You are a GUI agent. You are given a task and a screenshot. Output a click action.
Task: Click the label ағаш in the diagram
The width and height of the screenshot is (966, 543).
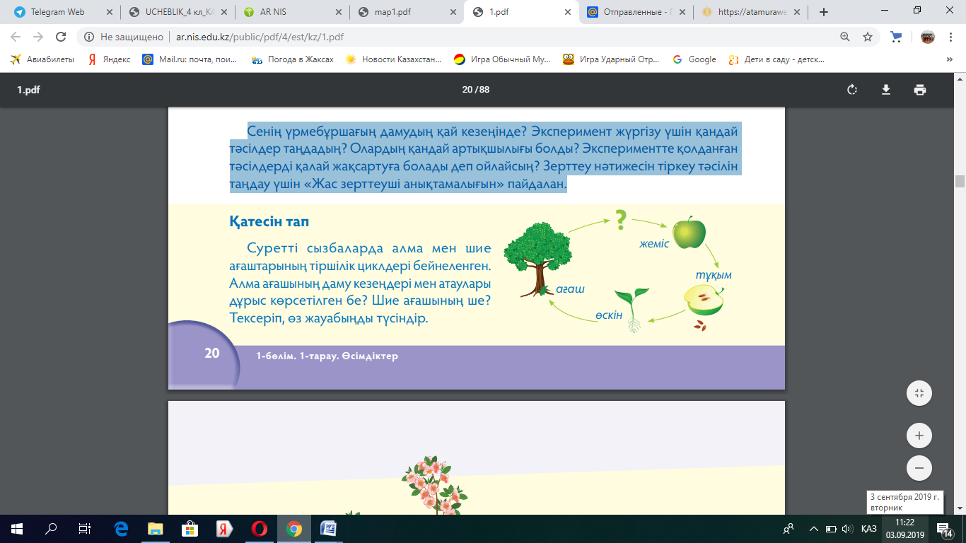click(x=570, y=289)
